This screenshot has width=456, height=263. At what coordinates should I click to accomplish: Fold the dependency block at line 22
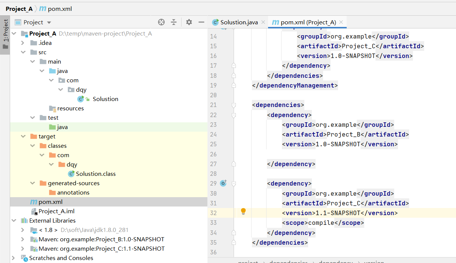click(x=234, y=115)
